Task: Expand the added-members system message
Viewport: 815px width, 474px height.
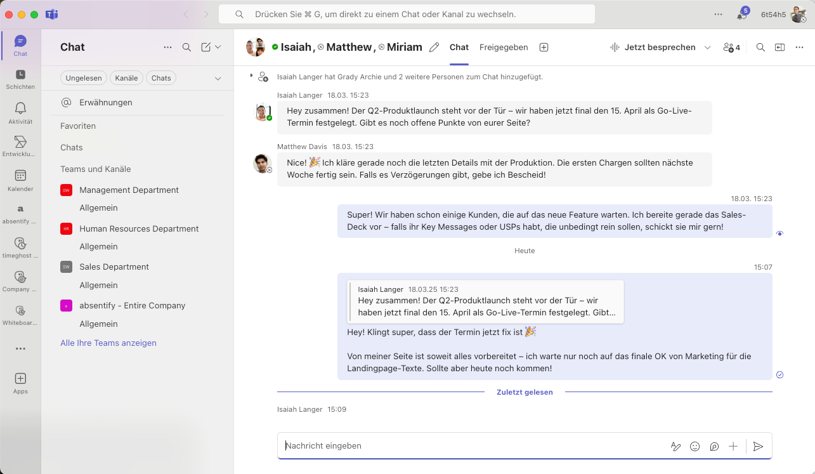Action: [252, 76]
